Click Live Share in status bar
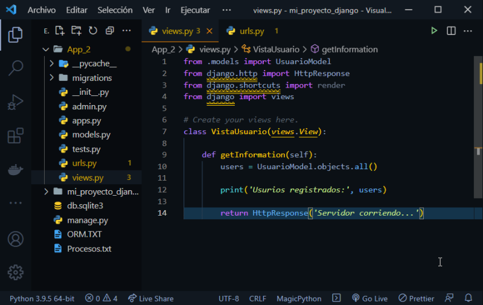The width and height of the screenshot is (483, 305). [x=150, y=298]
